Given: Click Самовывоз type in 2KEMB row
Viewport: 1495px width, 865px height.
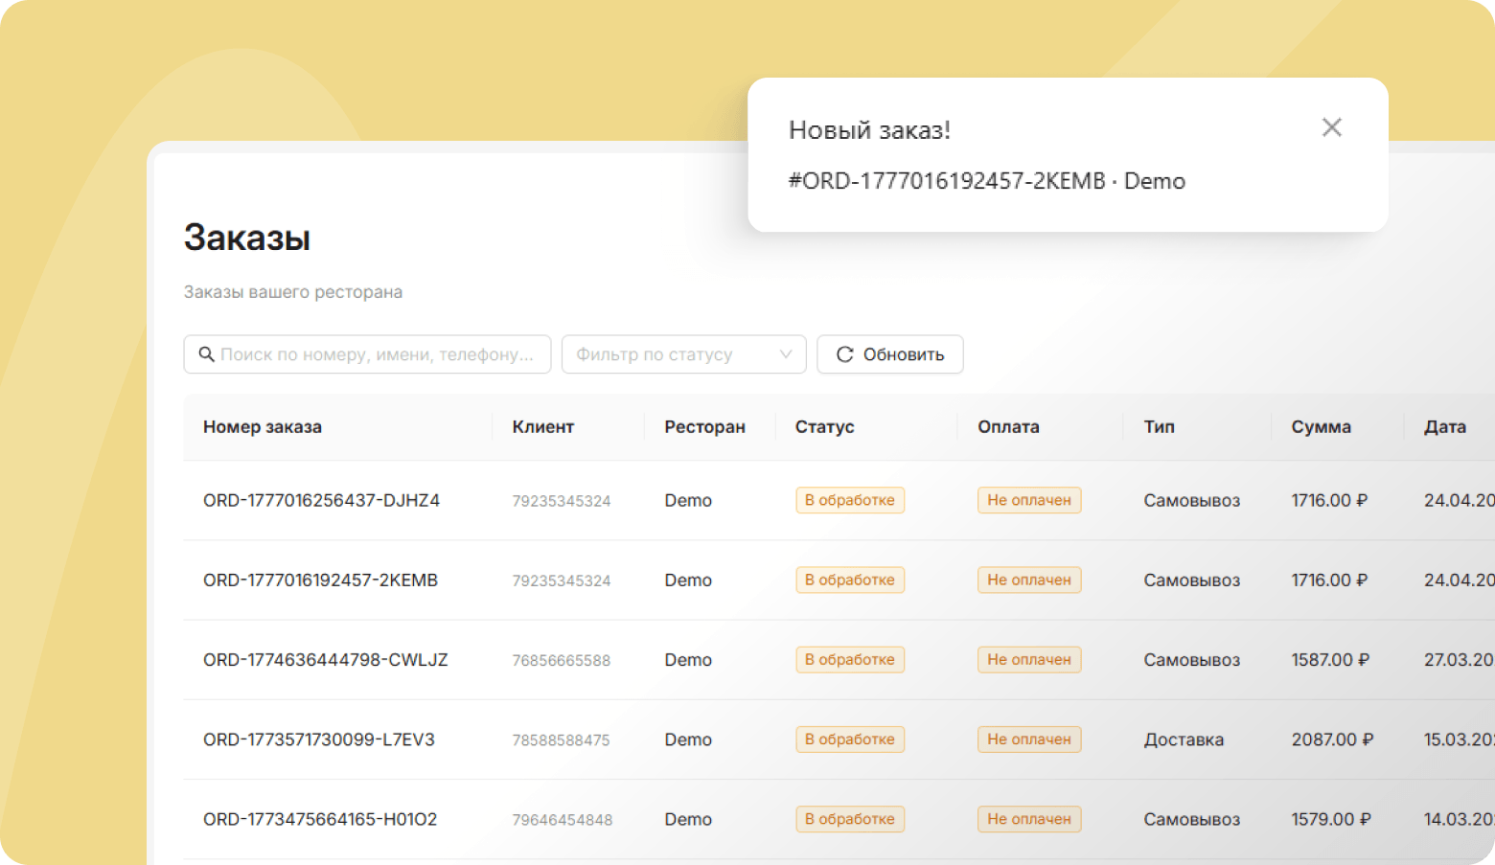Looking at the screenshot, I should click(1192, 580).
